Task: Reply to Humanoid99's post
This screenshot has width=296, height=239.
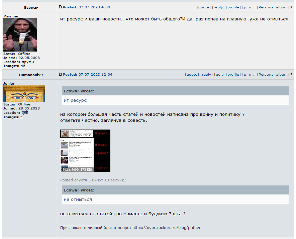Action: 206,74
